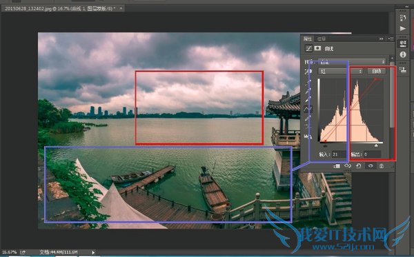Open the Clone Source stamp icon in the dock

[x=403, y=70]
